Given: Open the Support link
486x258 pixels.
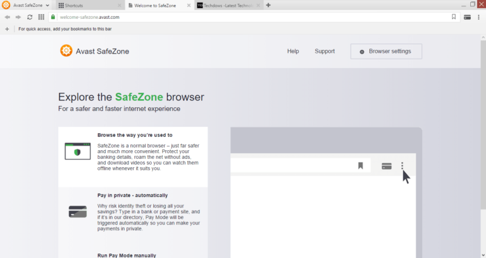Looking at the screenshot, I should [x=325, y=51].
